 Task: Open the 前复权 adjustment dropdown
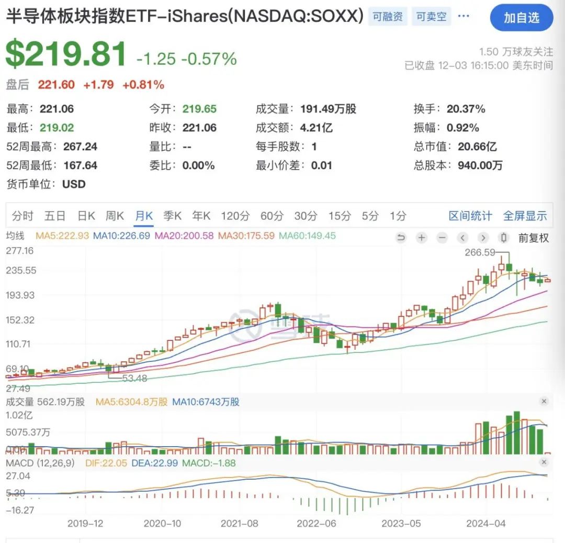tap(533, 238)
